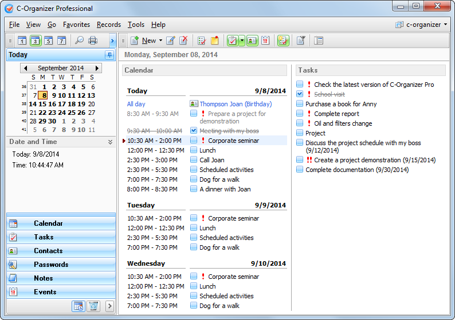Screen dimensions: 455x320
Task: Click the Thompson Joan birthday contact icon
Action: [194, 103]
